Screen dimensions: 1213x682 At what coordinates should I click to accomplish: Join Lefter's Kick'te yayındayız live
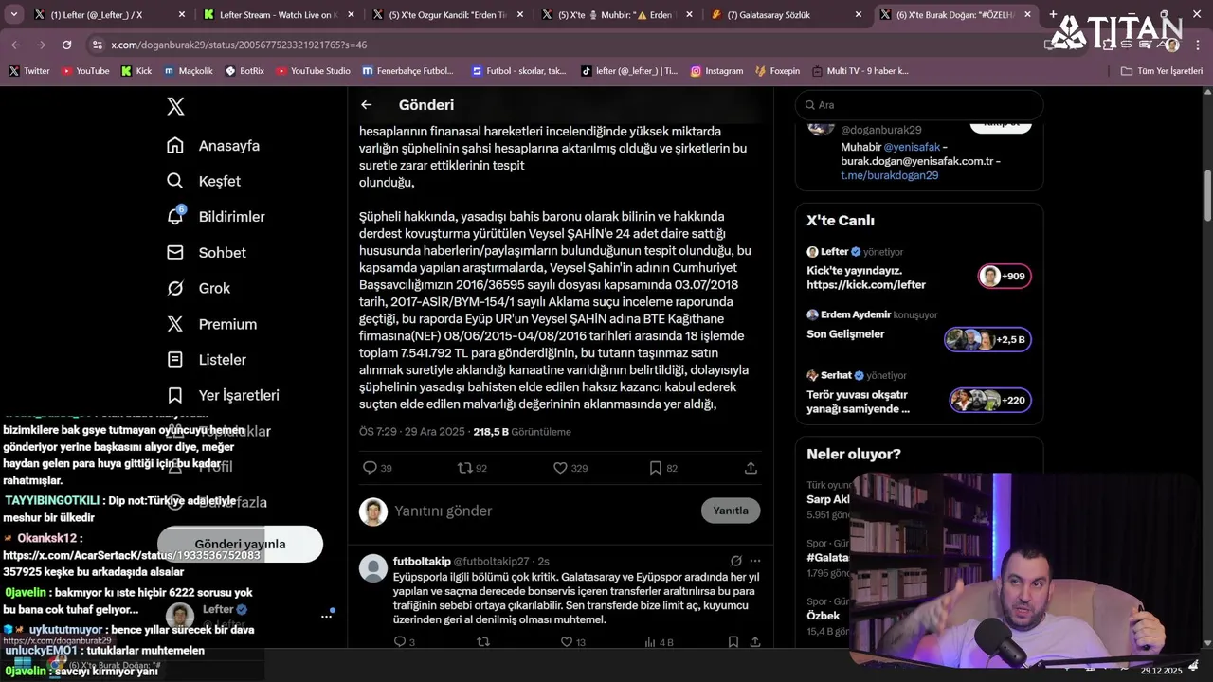[x=919, y=268]
